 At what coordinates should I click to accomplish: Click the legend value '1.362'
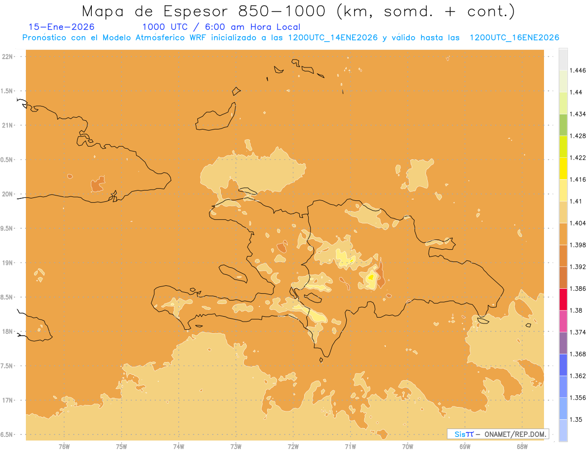578,376
